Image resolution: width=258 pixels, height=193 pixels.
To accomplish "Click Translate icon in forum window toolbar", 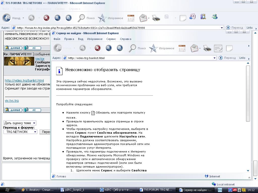I will point(192,17).
